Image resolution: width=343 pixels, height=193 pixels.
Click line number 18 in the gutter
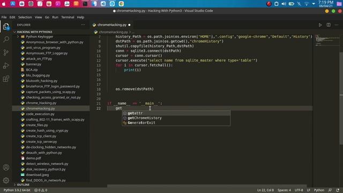99,90
